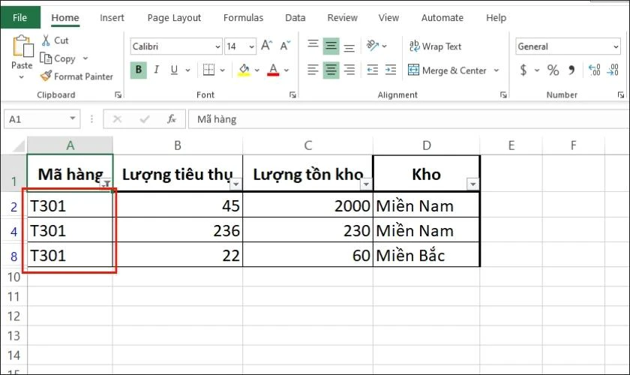This screenshot has height=375, width=630.
Task: Click the Decrease Indent icon
Action: tap(373, 70)
